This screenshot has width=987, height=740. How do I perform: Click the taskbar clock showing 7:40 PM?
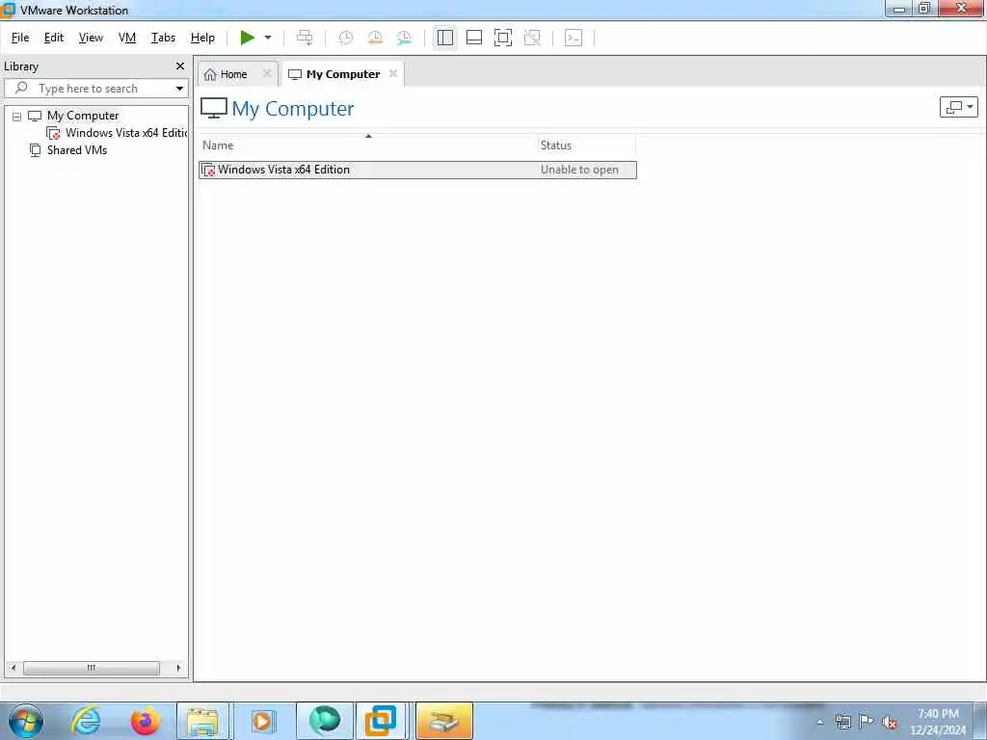pyautogui.click(x=938, y=722)
